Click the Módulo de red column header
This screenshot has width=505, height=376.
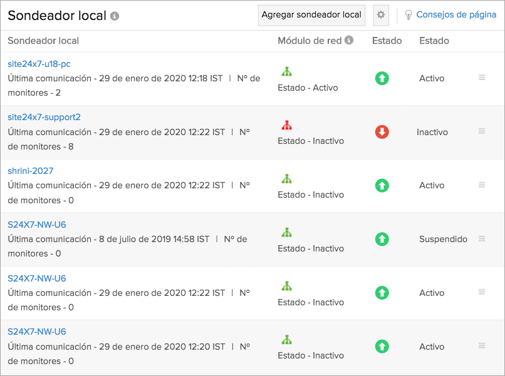[x=310, y=41]
